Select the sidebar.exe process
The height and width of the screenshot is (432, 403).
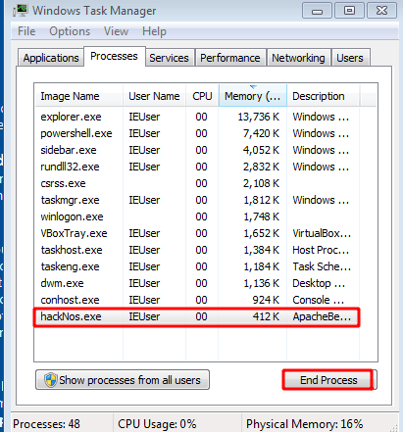[196, 150]
